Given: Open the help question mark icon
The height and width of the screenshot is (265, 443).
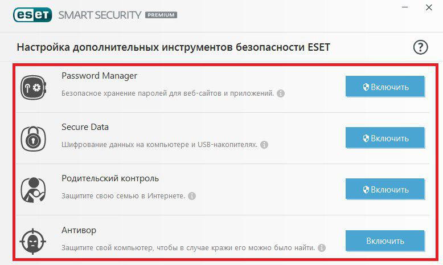Looking at the screenshot, I should pos(420,47).
